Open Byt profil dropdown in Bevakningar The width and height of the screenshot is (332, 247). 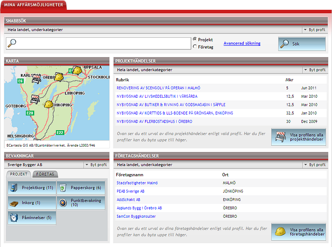pos(96,165)
